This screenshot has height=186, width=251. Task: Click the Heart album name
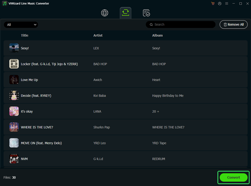[156, 80]
